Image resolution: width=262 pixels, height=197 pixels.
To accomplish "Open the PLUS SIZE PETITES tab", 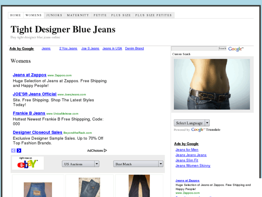I will click(154, 15).
